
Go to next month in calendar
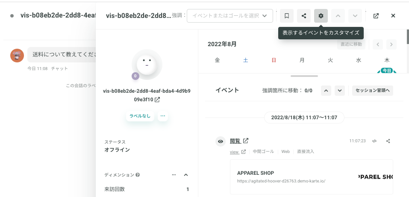[x=391, y=44]
